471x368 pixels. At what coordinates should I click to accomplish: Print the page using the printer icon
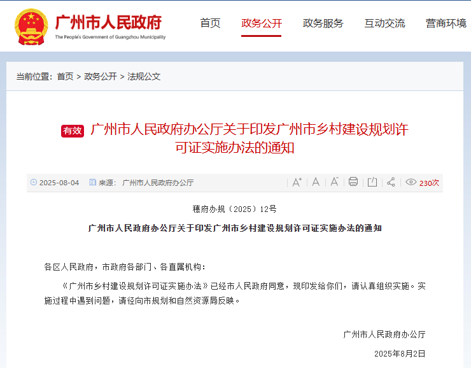point(353,181)
